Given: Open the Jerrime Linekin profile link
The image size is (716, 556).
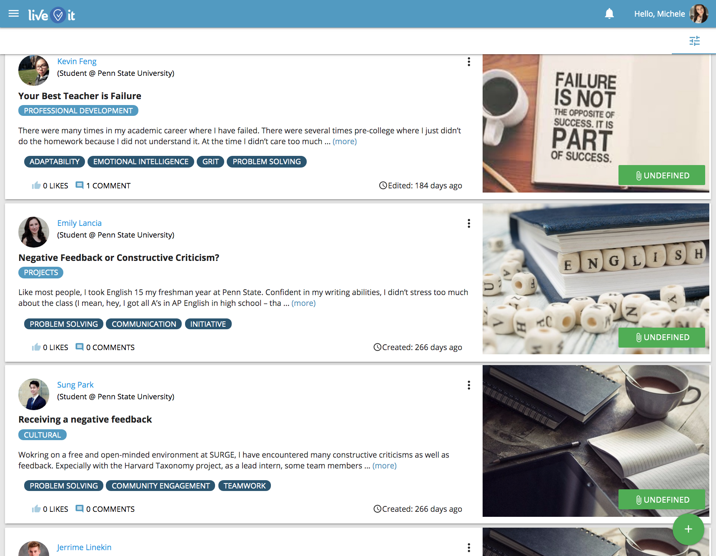Looking at the screenshot, I should click(84, 547).
